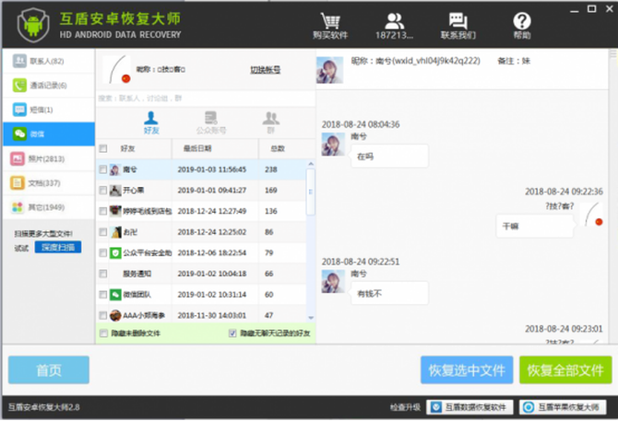
Task: Click the deep scan blue button
Action: point(58,247)
